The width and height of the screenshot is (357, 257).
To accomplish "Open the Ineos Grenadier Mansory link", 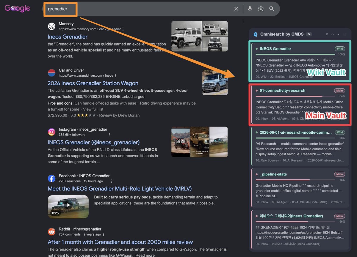I will pos(68,37).
